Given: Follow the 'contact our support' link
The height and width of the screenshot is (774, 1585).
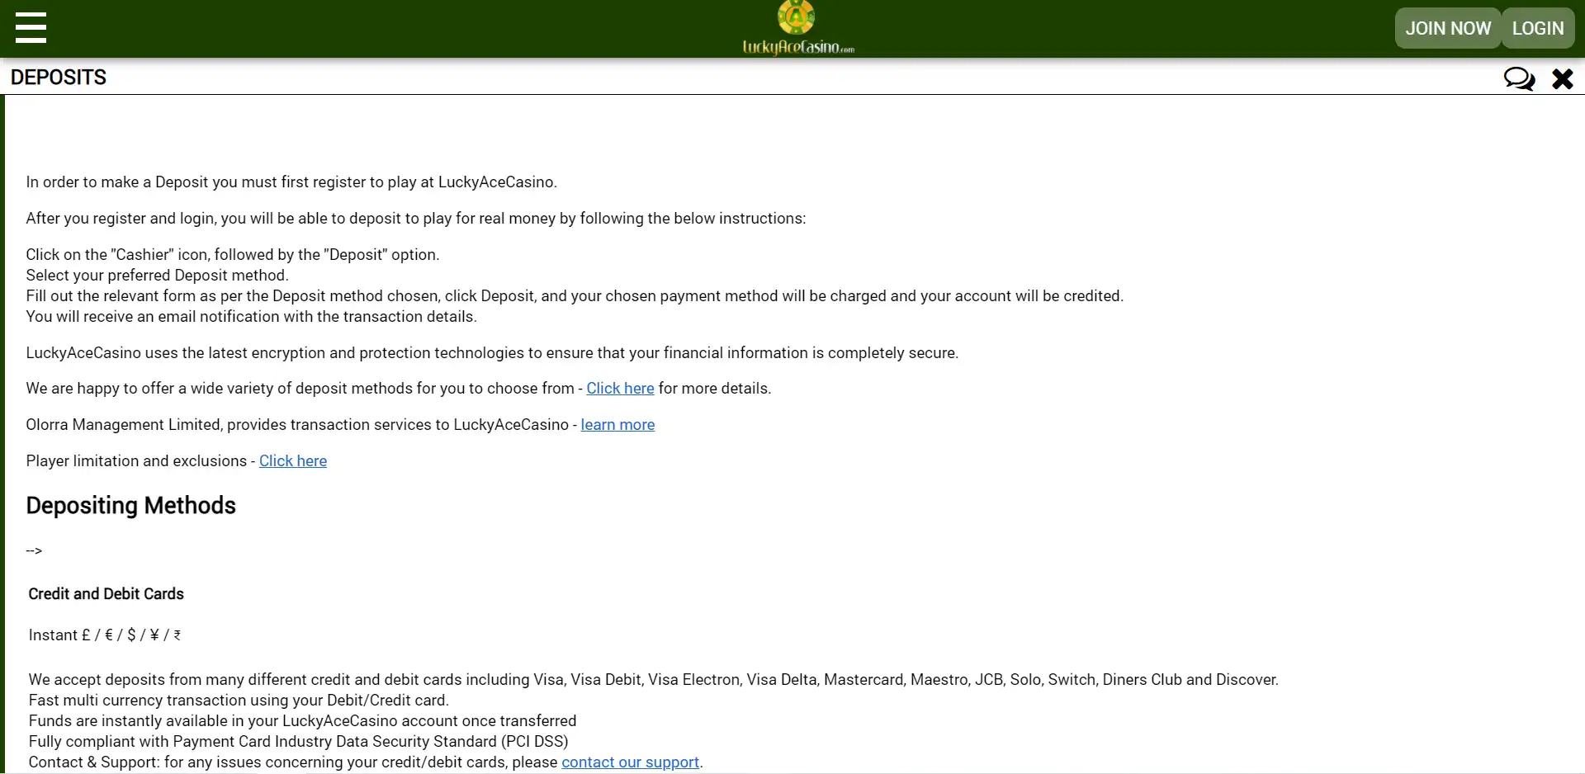Looking at the screenshot, I should 630,762.
